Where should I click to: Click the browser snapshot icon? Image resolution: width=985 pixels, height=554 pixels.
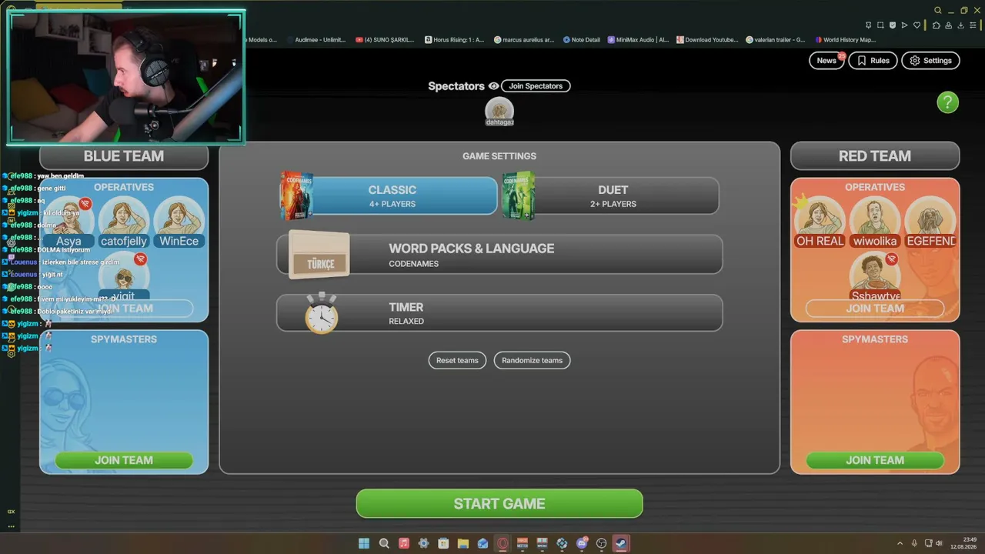coord(880,25)
